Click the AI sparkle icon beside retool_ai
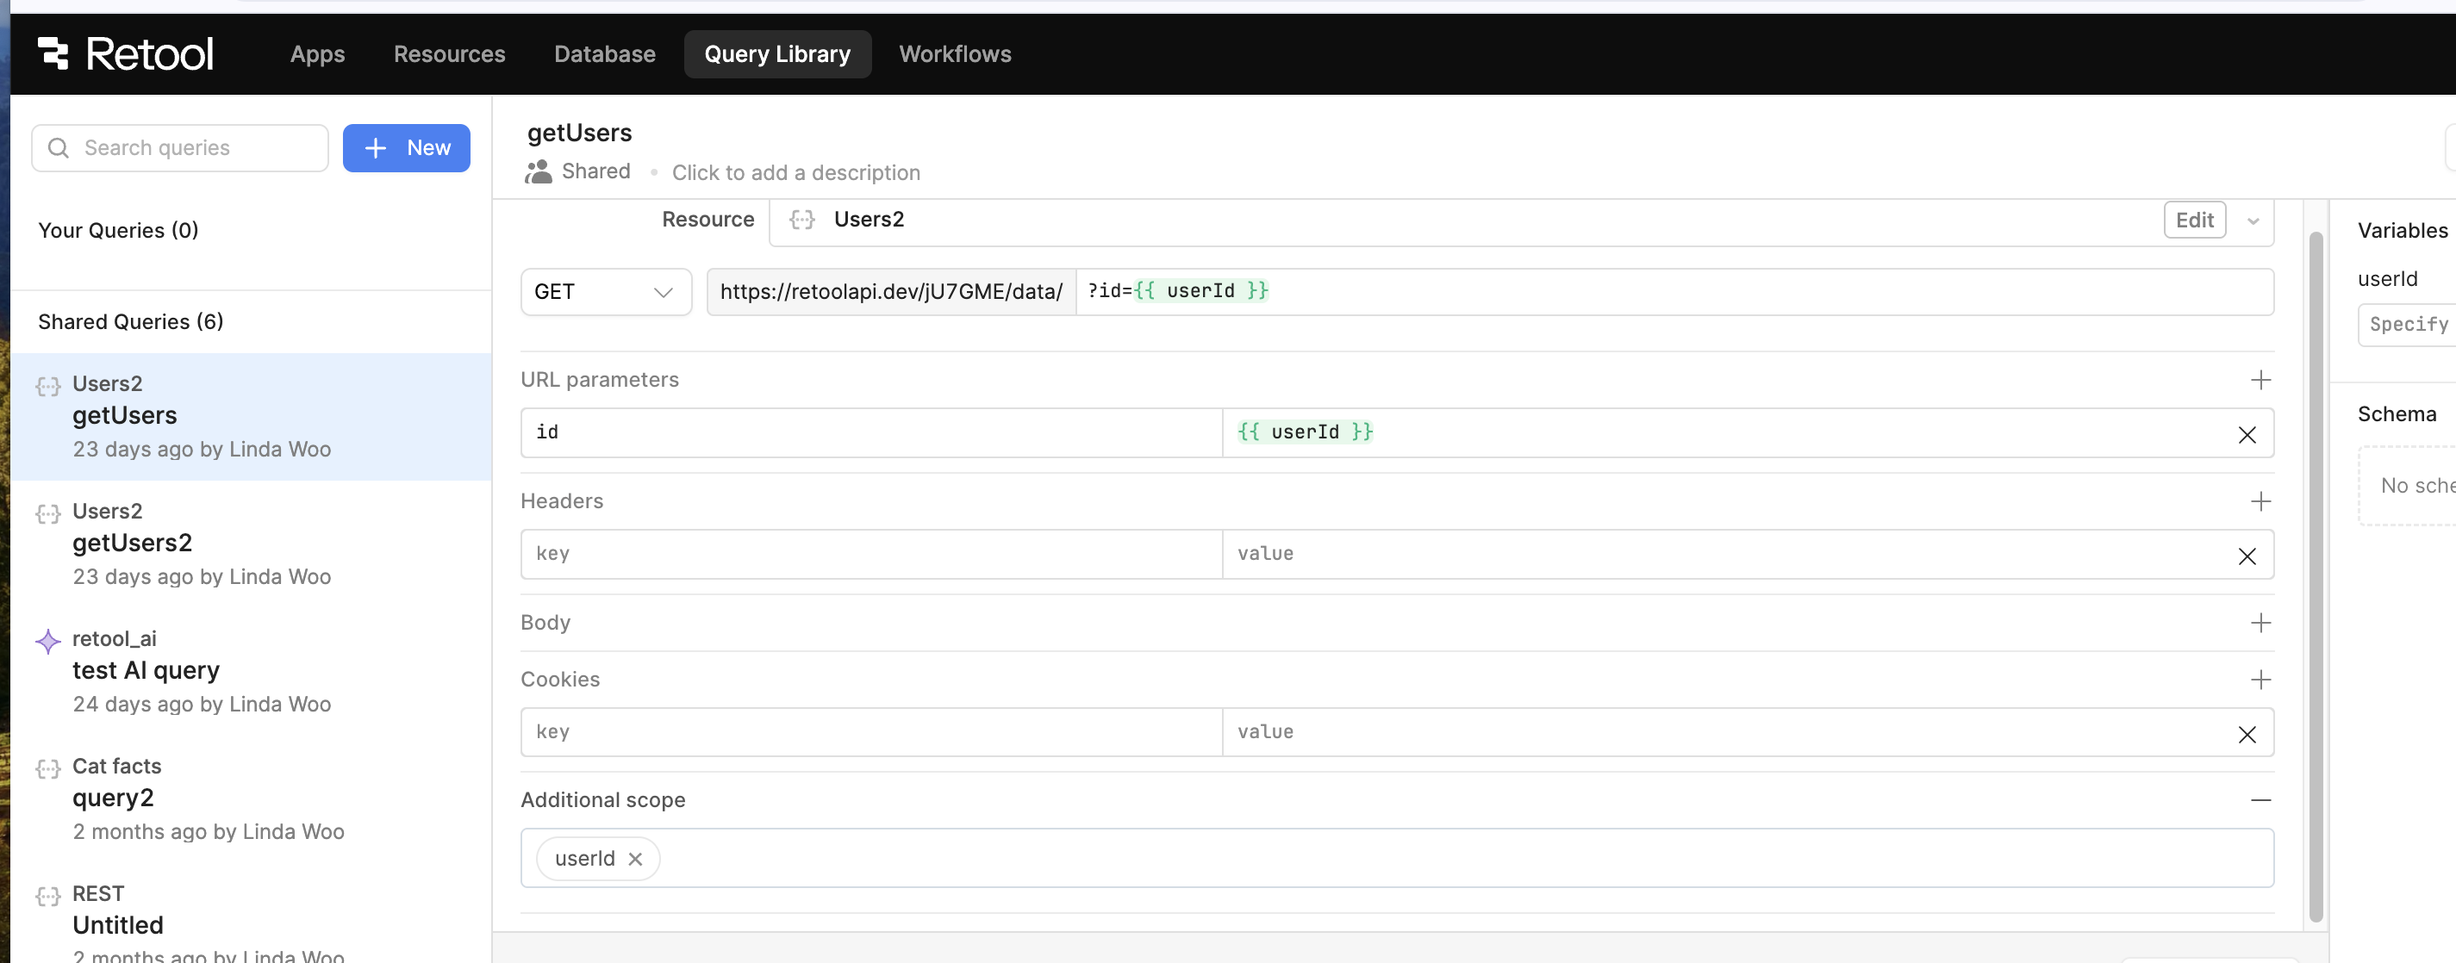This screenshot has height=963, width=2456. [47, 641]
